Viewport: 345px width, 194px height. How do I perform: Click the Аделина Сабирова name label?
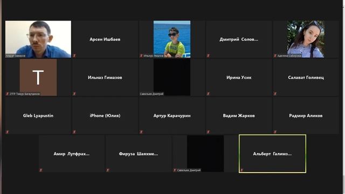(289, 56)
